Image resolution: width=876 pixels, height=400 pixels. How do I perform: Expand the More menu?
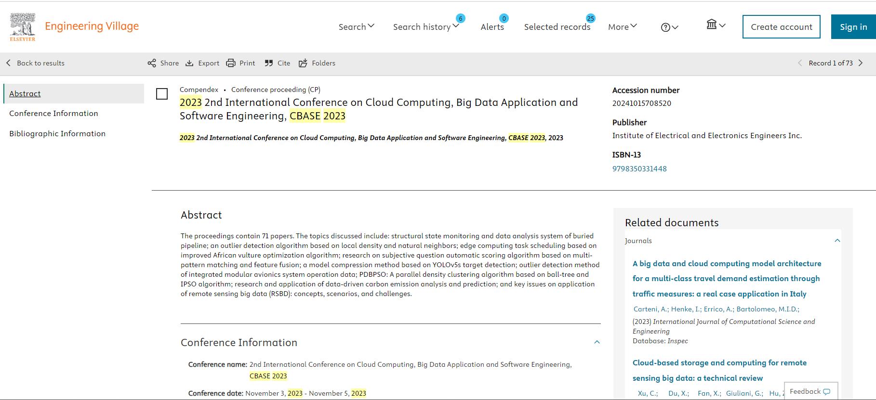[x=622, y=27]
